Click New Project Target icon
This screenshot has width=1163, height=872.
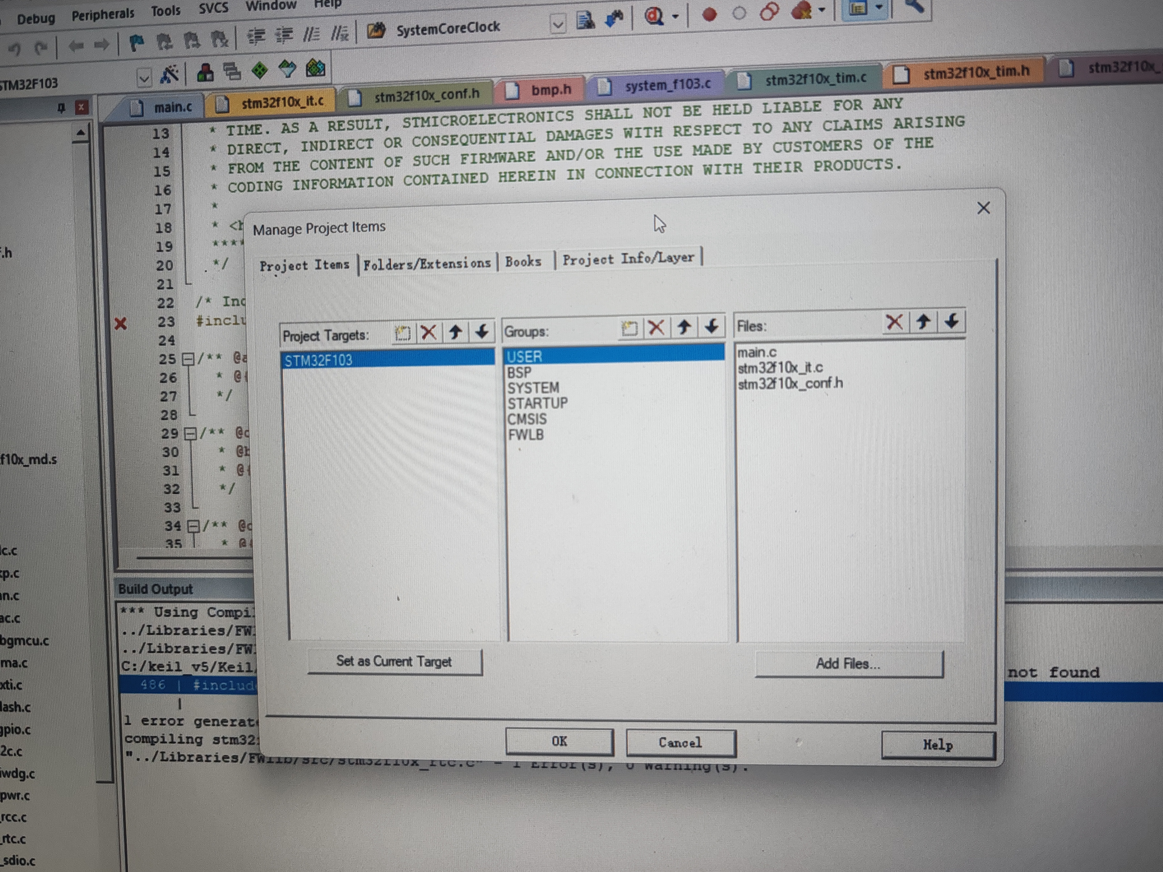[x=403, y=333]
